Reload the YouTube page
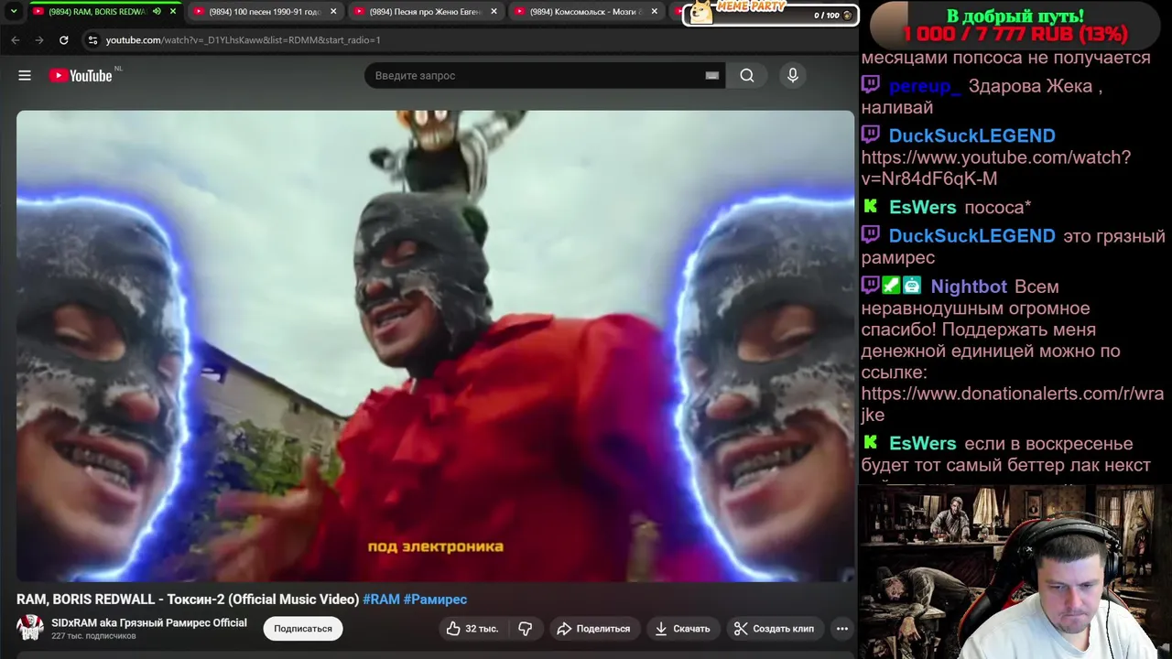1172x659 pixels. (x=63, y=40)
